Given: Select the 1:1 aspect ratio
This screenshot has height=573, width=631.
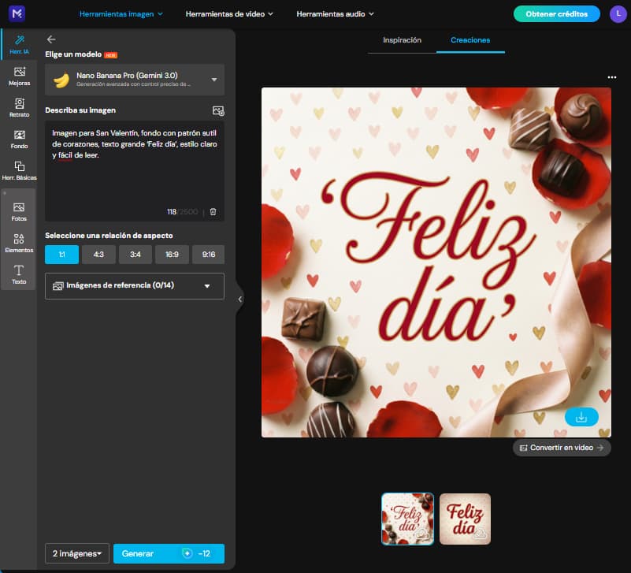Looking at the screenshot, I should 61,255.
